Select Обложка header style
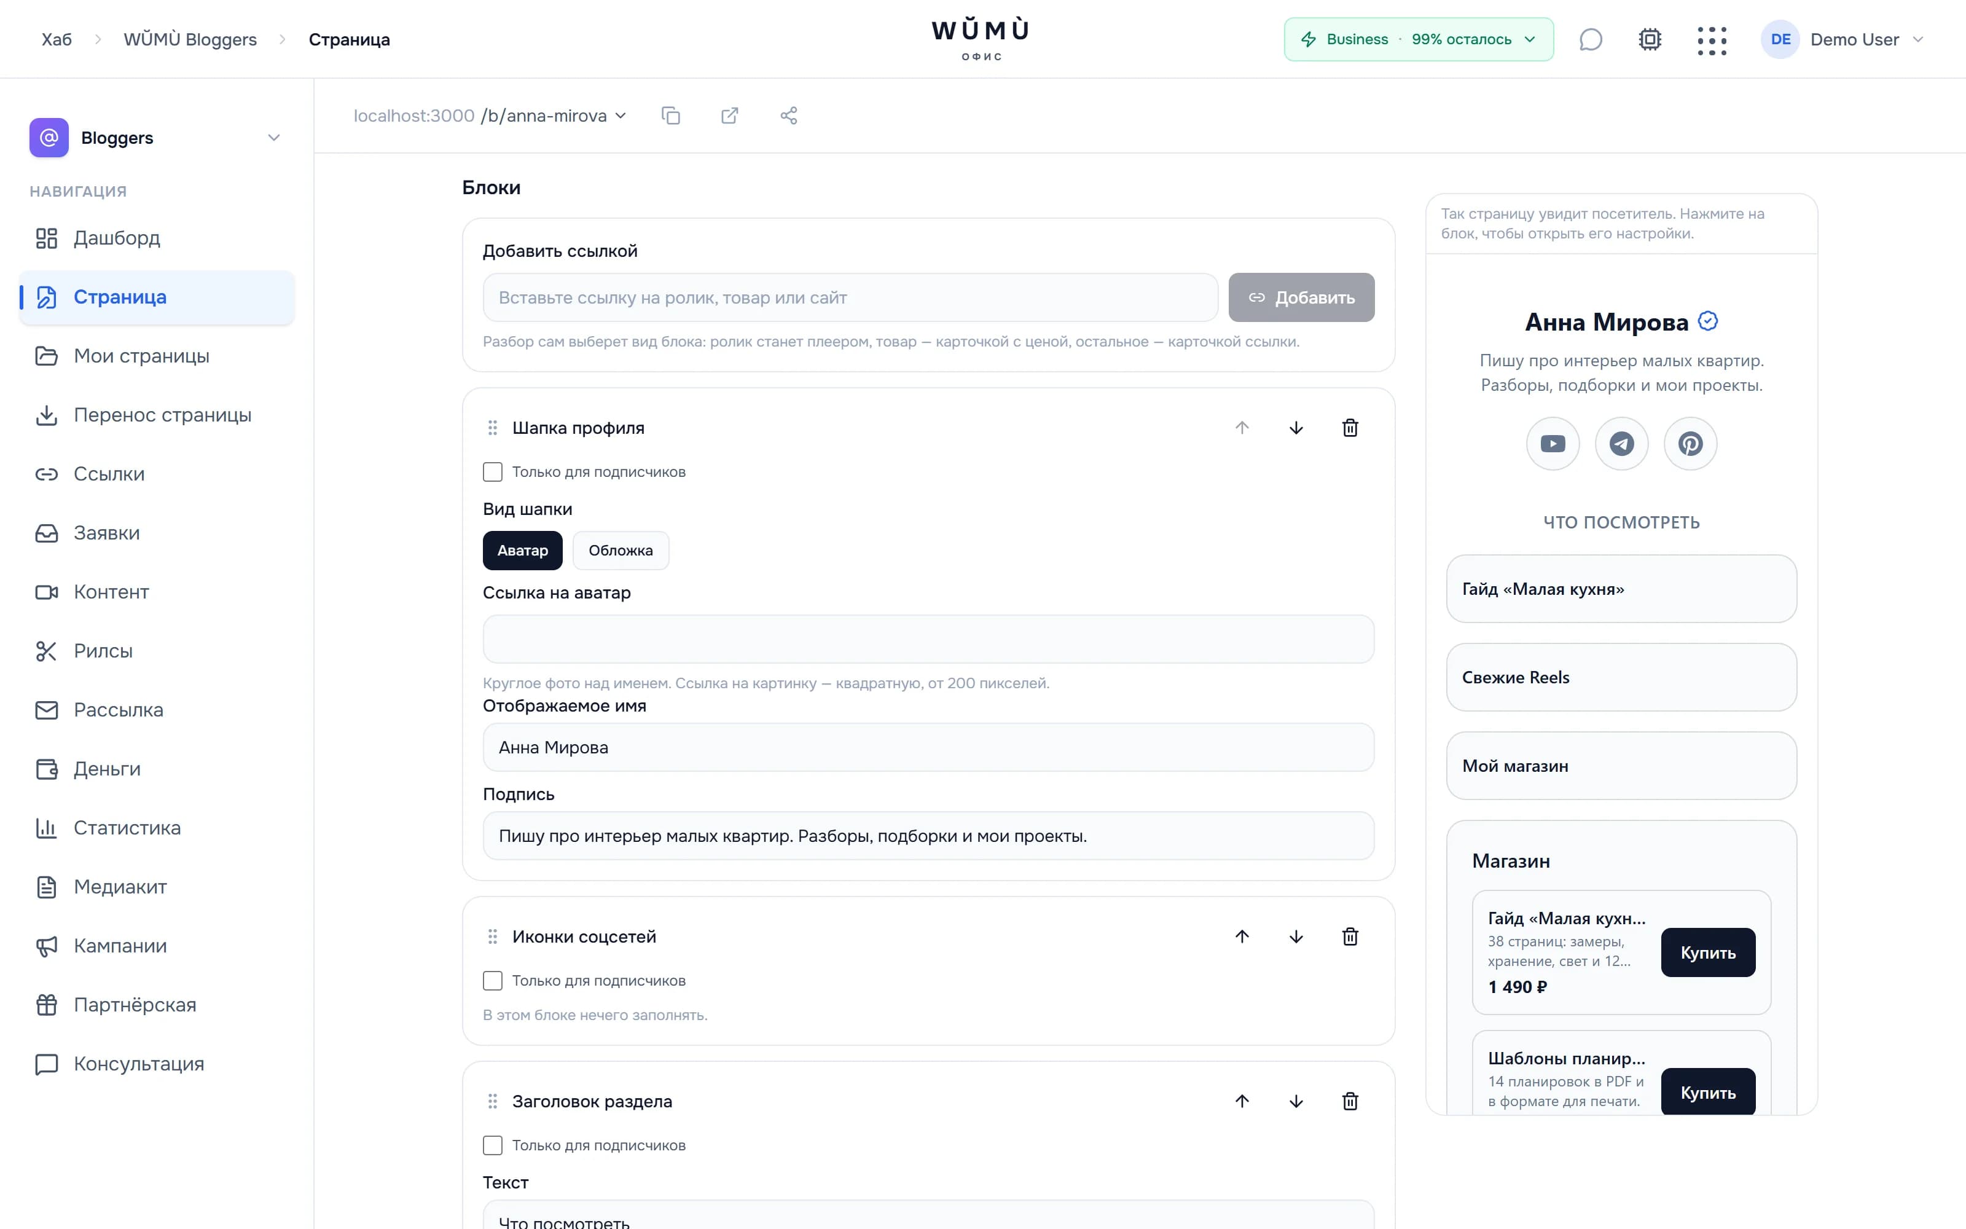 point(621,551)
